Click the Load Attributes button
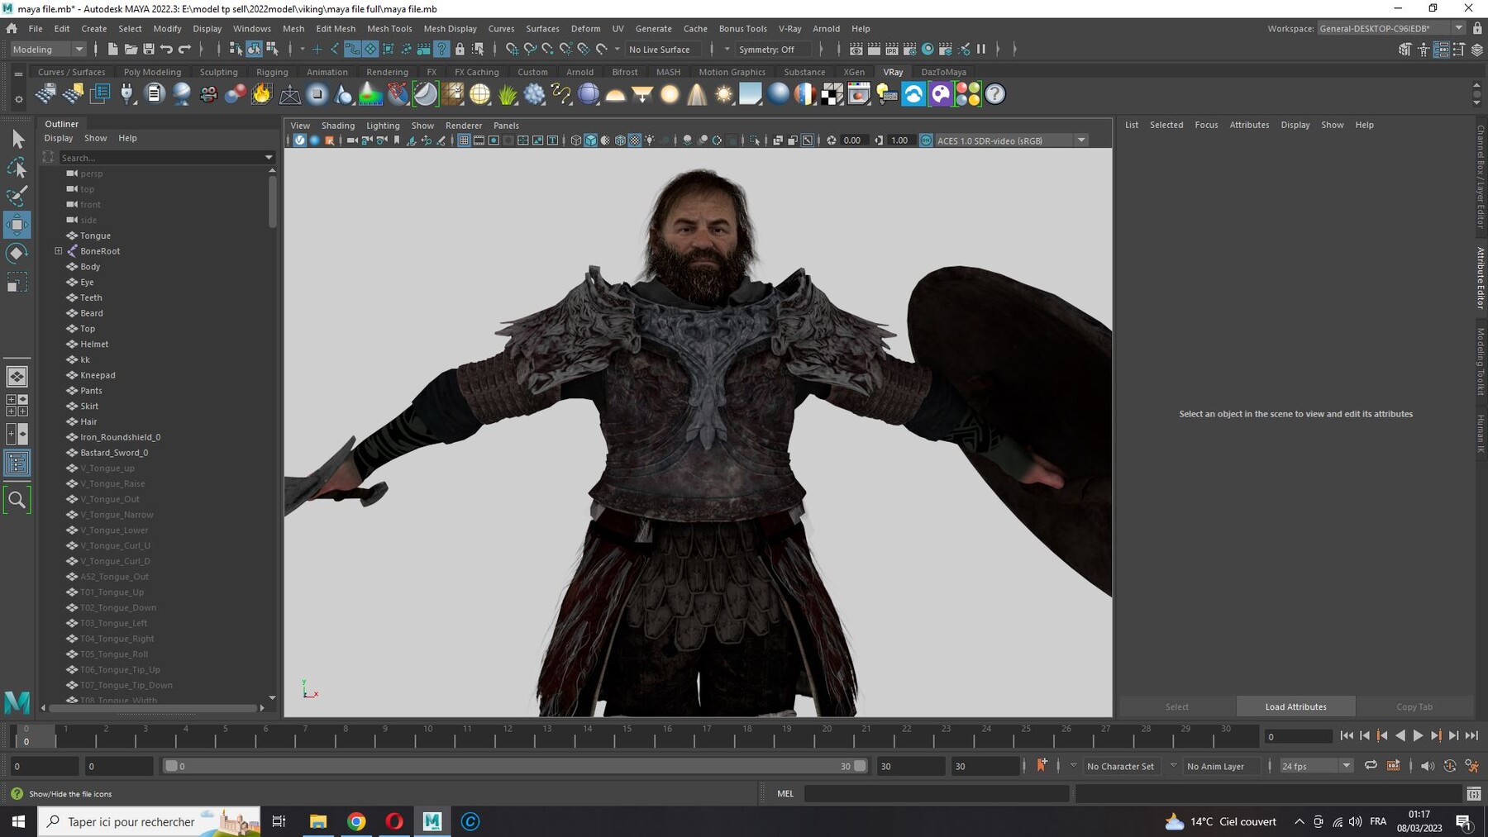This screenshot has width=1488, height=837. [x=1295, y=706]
